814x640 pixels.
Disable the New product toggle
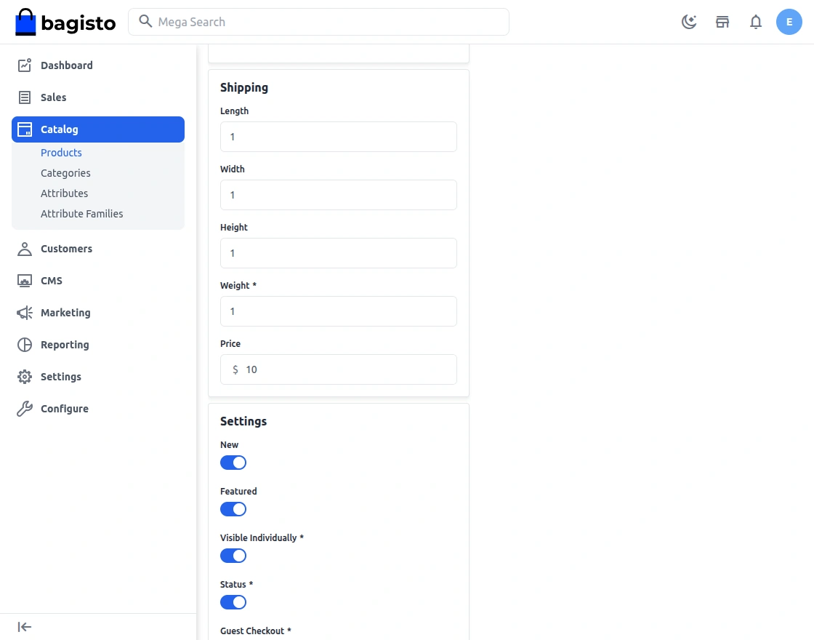click(x=233, y=463)
